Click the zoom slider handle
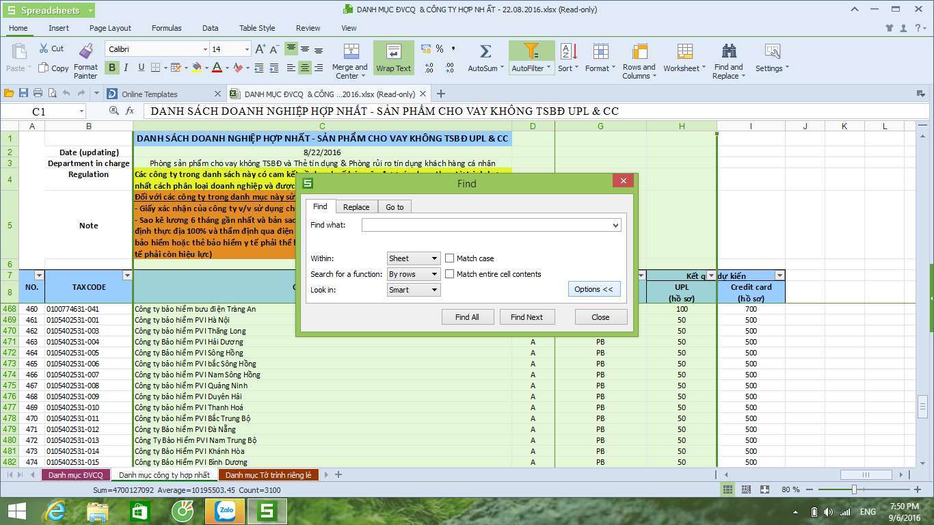934x525 pixels. [x=854, y=489]
